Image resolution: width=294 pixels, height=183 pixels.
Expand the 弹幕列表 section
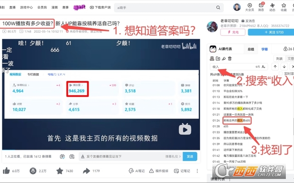pos(218,179)
